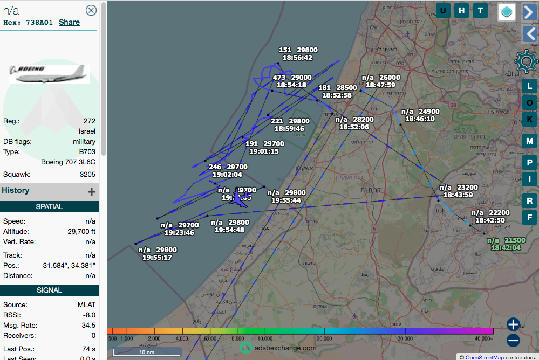
Task: Click the 10,000 mark on altitude color bar
Action: 265,338
